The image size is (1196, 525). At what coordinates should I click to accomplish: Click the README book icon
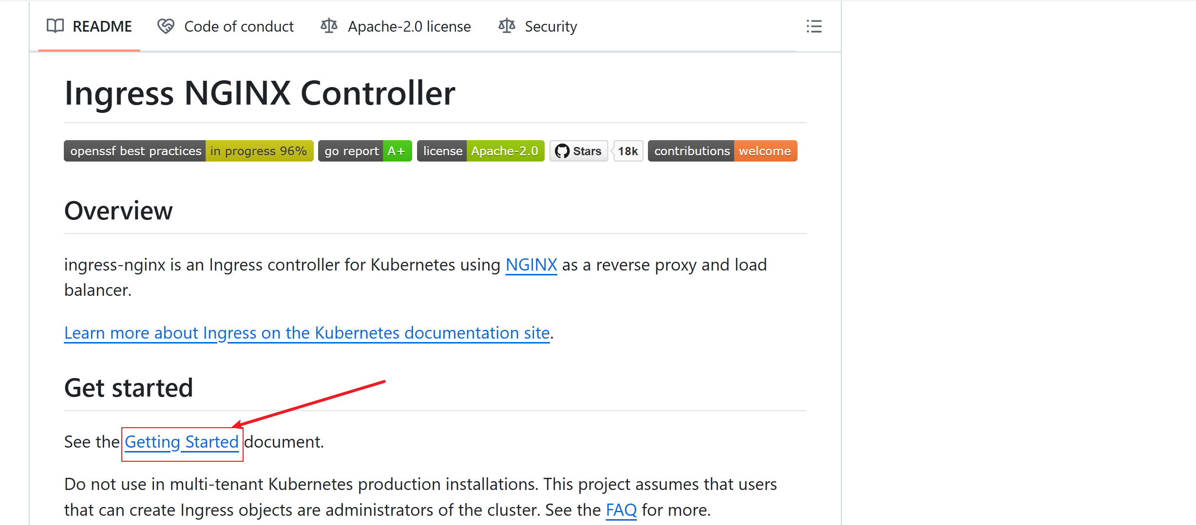click(x=55, y=26)
